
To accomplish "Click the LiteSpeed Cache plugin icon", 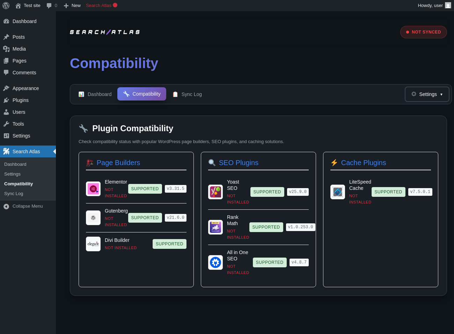I will click(x=338, y=192).
